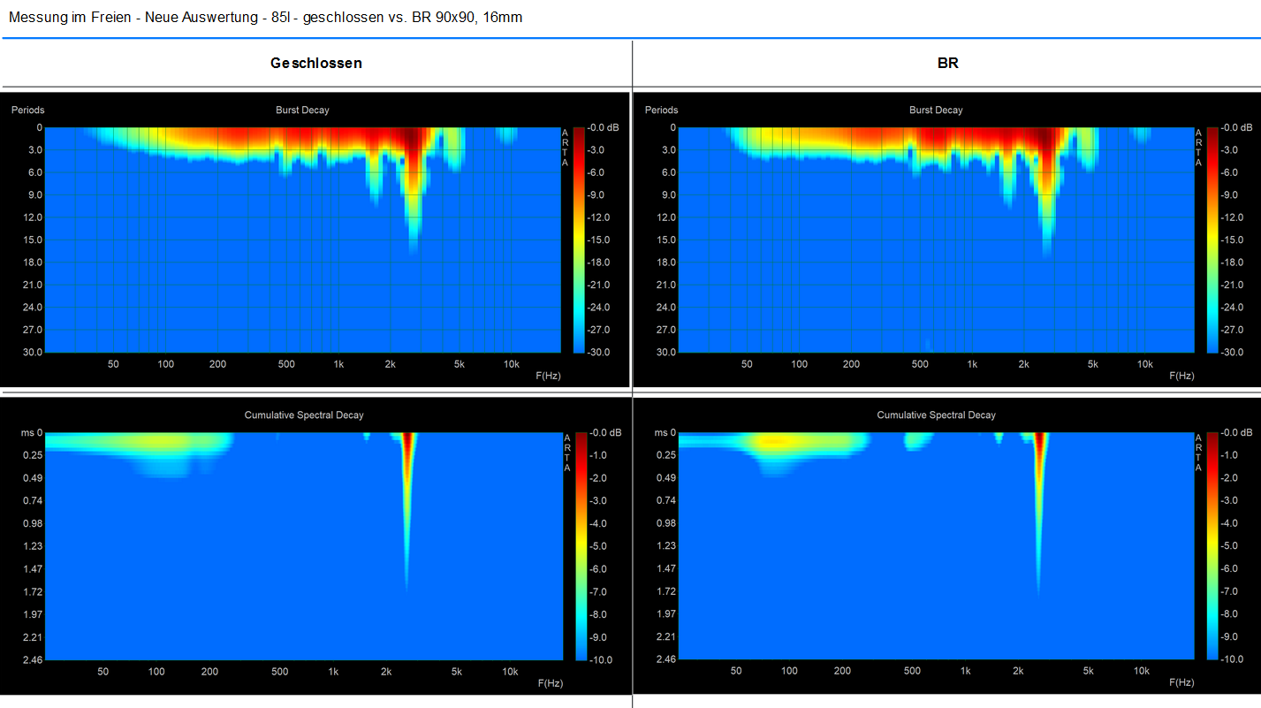The image size is (1261, 708).
Task: Click the F(Hz) label under the right Cumulative Spectral Decay
Action: (1183, 683)
